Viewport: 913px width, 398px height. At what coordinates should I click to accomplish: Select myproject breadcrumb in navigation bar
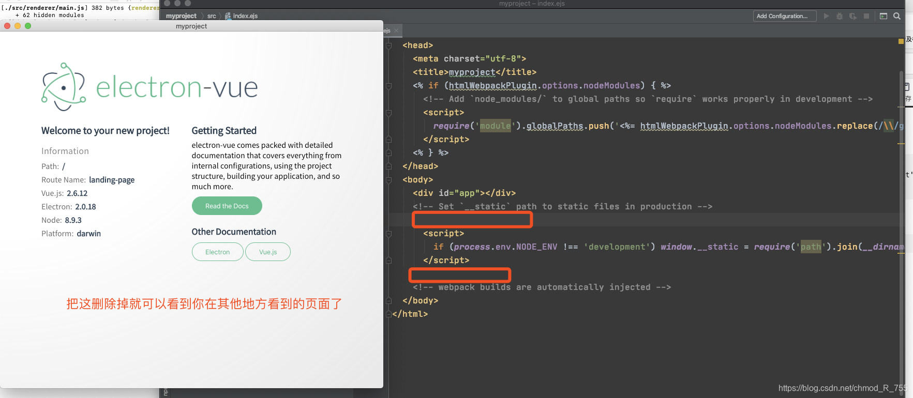click(x=181, y=16)
